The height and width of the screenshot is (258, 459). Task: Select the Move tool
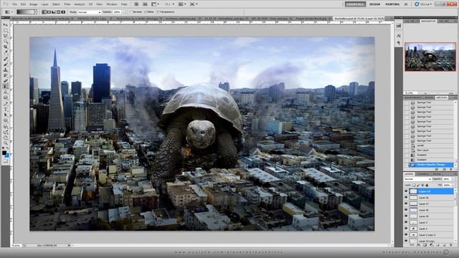tap(6, 24)
